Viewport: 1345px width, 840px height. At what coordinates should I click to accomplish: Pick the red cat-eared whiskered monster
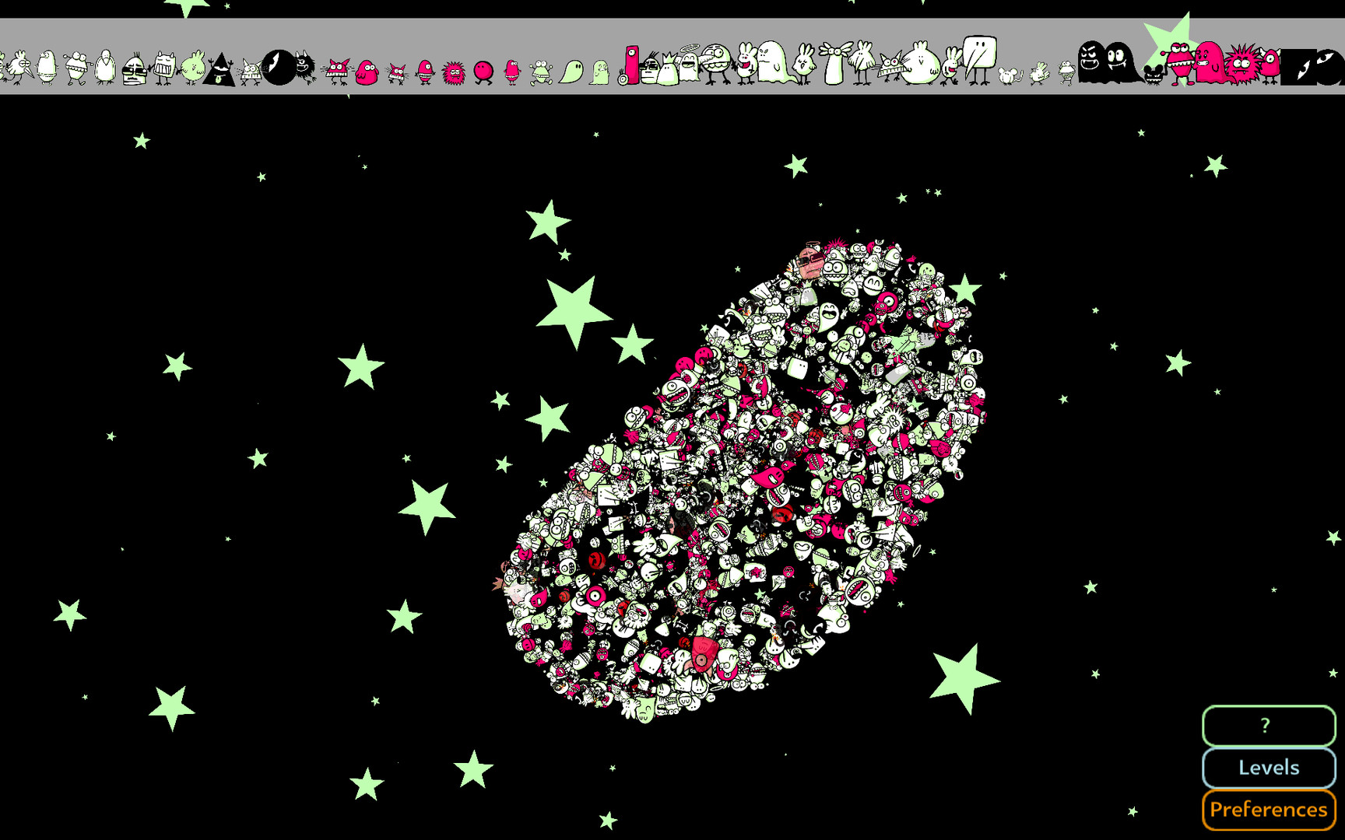click(x=337, y=71)
